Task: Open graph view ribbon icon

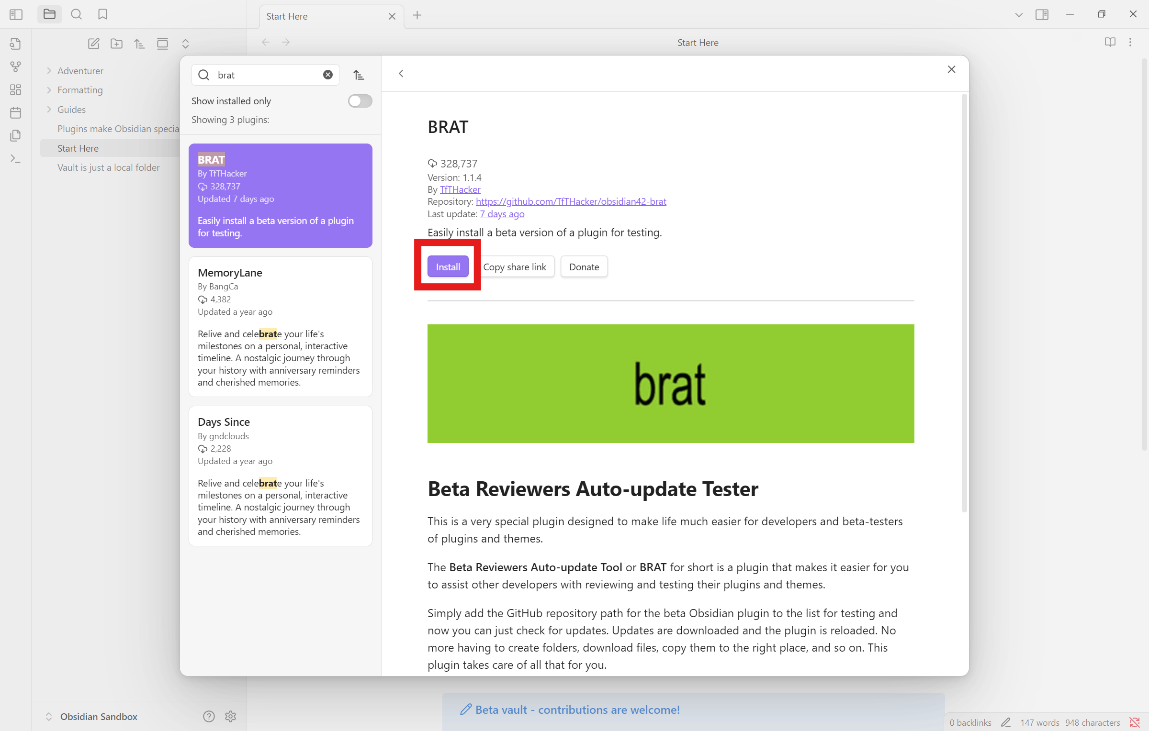Action: point(15,67)
